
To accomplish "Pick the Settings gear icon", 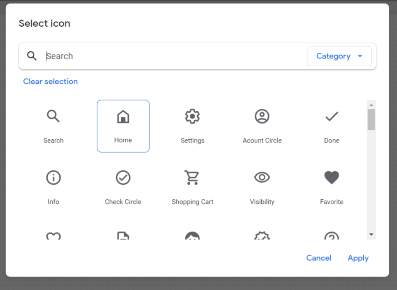I will (x=192, y=126).
